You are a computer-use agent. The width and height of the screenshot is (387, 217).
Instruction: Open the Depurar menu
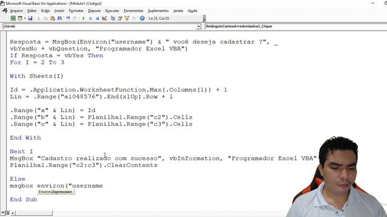(94, 11)
